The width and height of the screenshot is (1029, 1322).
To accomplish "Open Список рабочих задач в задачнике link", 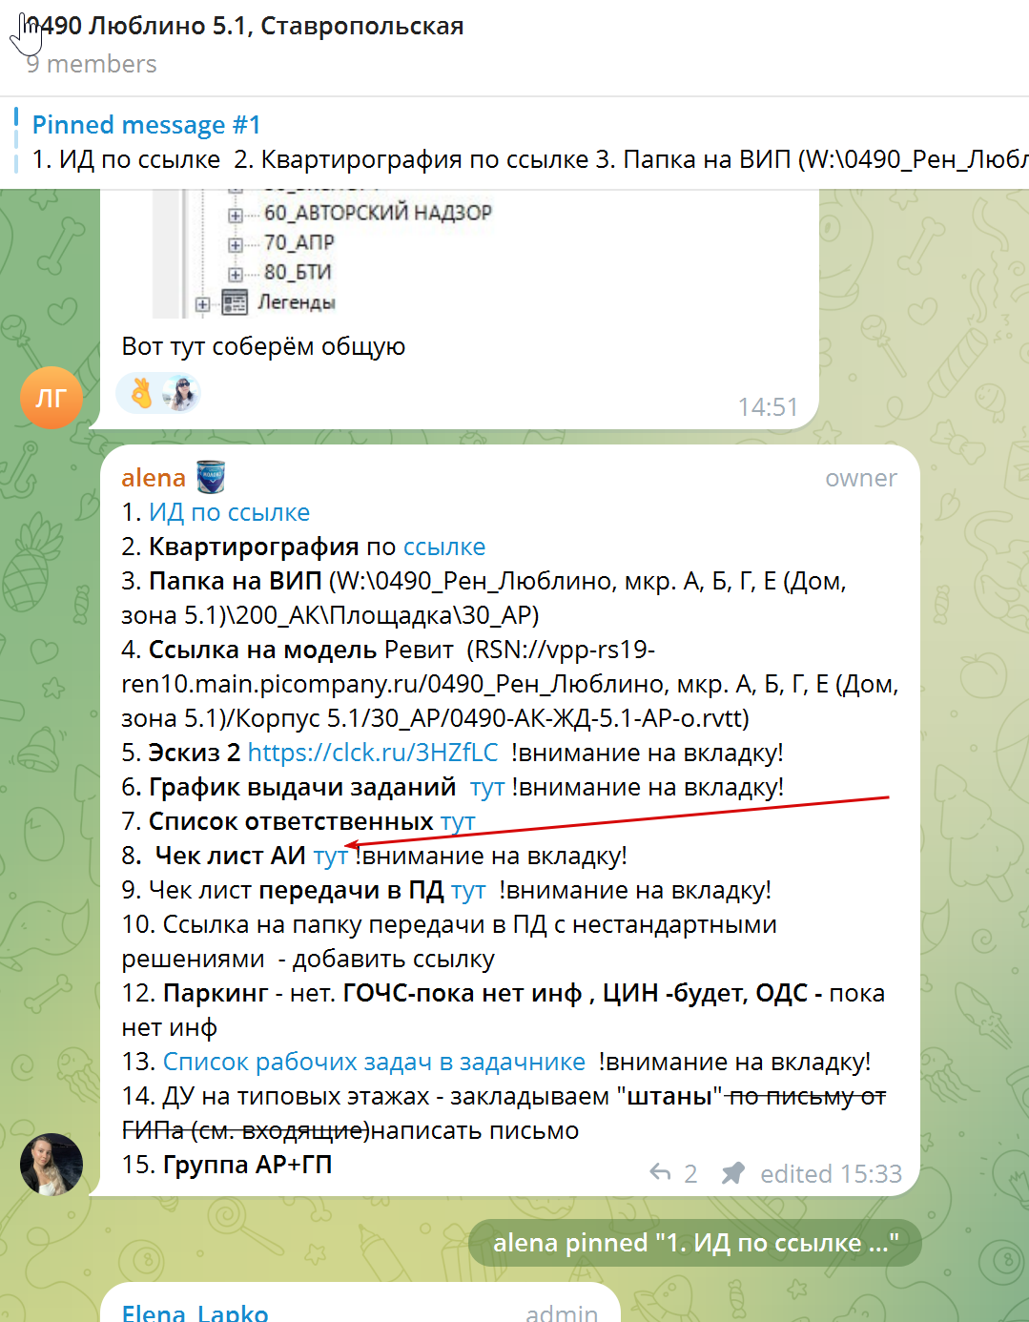I will (374, 1062).
